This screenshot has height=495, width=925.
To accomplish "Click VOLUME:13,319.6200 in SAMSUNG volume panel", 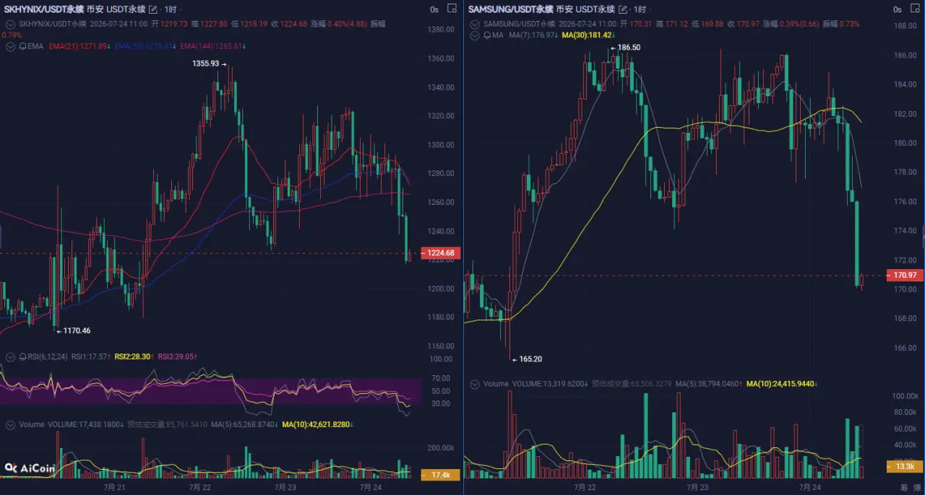I will (x=551, y=384).
